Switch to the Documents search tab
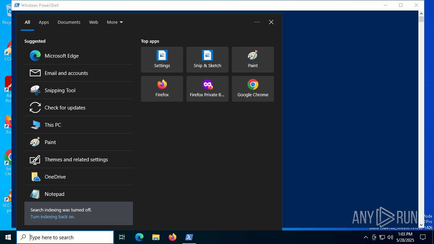This screenshot has width=434, height=244. 69,22
